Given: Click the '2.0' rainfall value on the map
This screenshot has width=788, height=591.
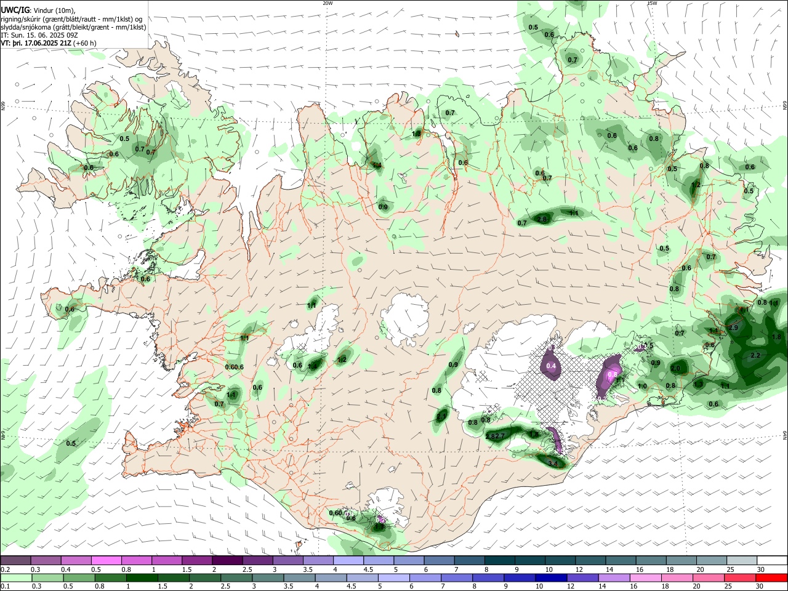Looking at the screenshot, I should [x=675, y=368].
